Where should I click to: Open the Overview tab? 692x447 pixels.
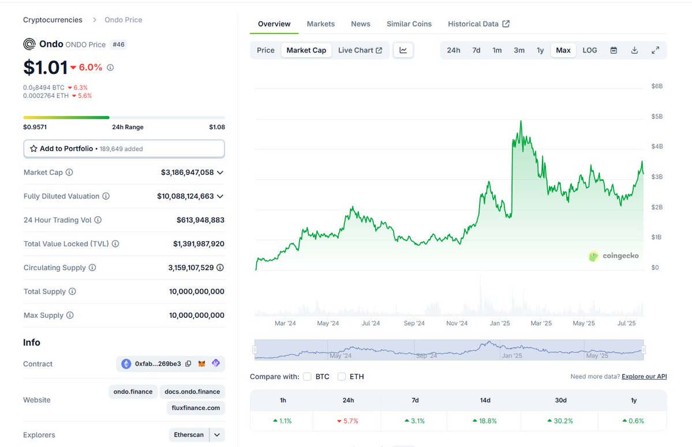click(274, 24)
